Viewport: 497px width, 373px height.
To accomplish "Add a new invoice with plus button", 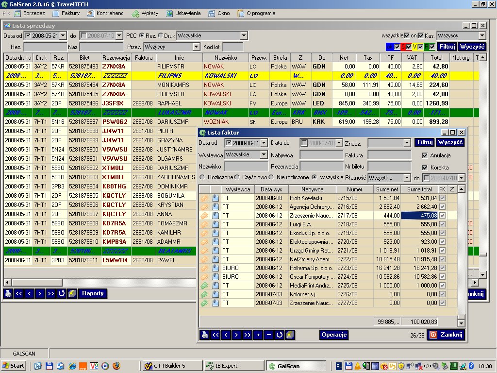I will (x=258, y=335).
